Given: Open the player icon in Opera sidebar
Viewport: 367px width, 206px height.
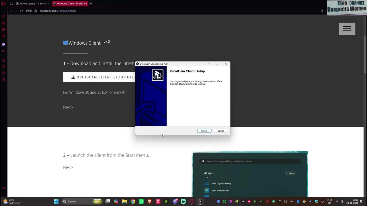Looking at the screenshot, I should tap(3, 60).
